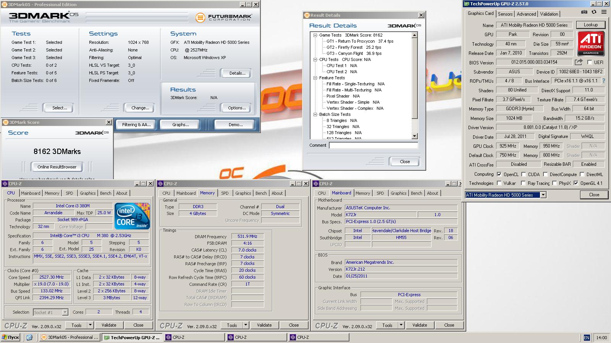This screenshot has width=611, height=343.
Task: Switch to 3DMark05 taskbar item
Action: click(x=70, y=337)
